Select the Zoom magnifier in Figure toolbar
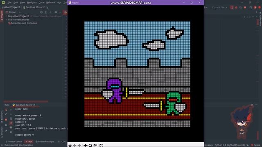 pyautogui.click(x=90, y=145)
